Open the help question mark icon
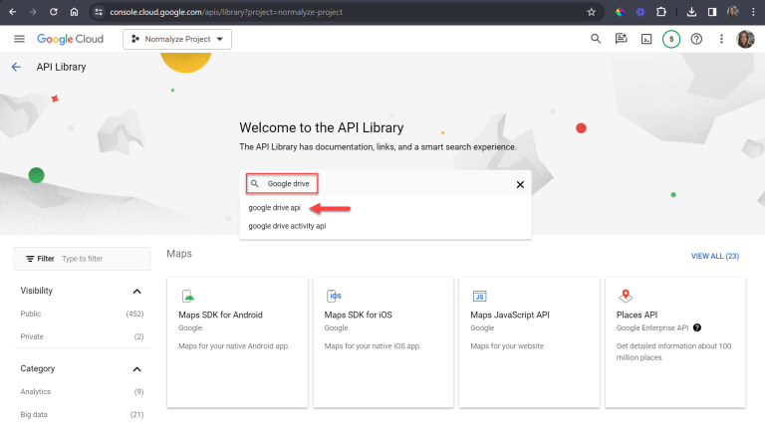765x424 pixels. click(x=696, y=39)
